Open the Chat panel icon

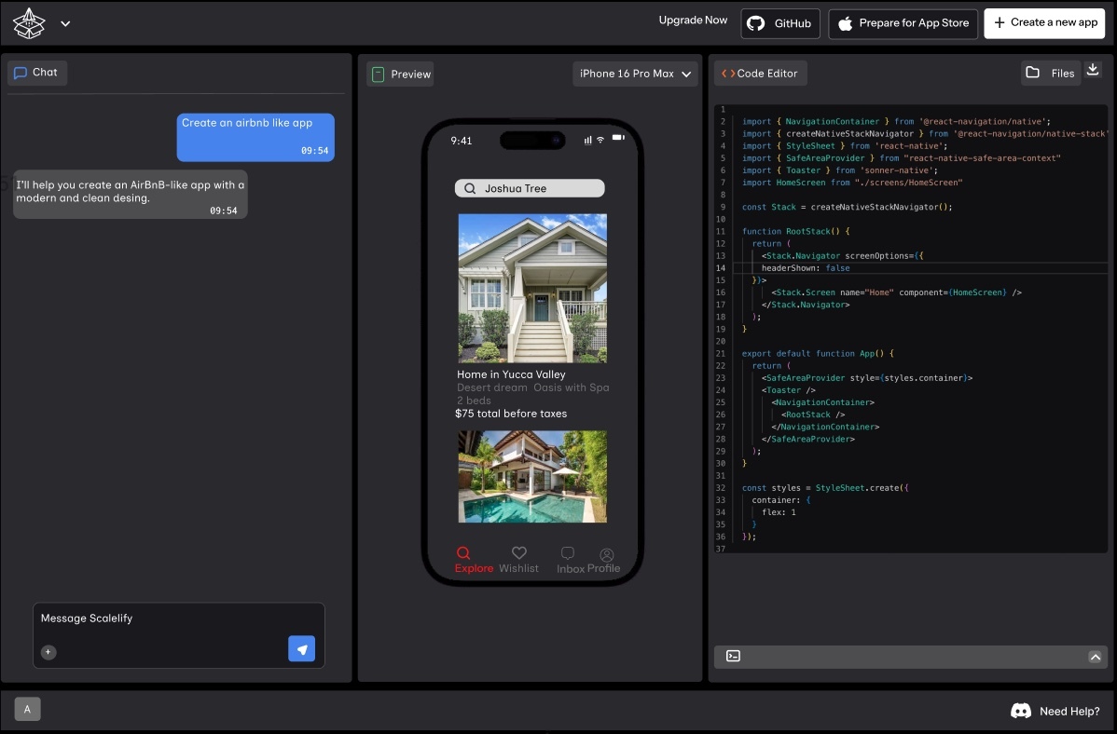[21, 72]
